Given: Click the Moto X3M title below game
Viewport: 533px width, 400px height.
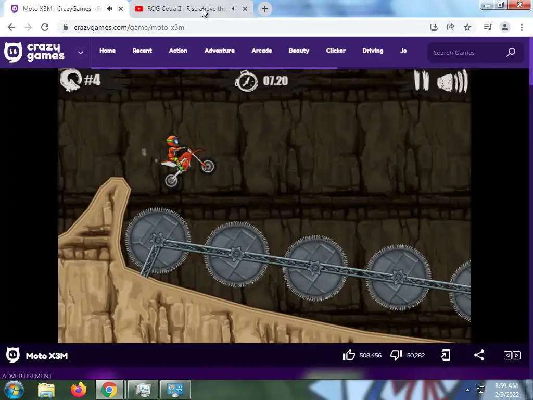Looking at the screenshot, I should pyautogui.click(x=47, y=356).
